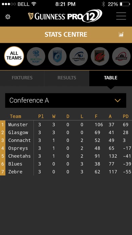Sort by the PD column header
This screenshot has height=235, width=132.
[x=126, y=116]
